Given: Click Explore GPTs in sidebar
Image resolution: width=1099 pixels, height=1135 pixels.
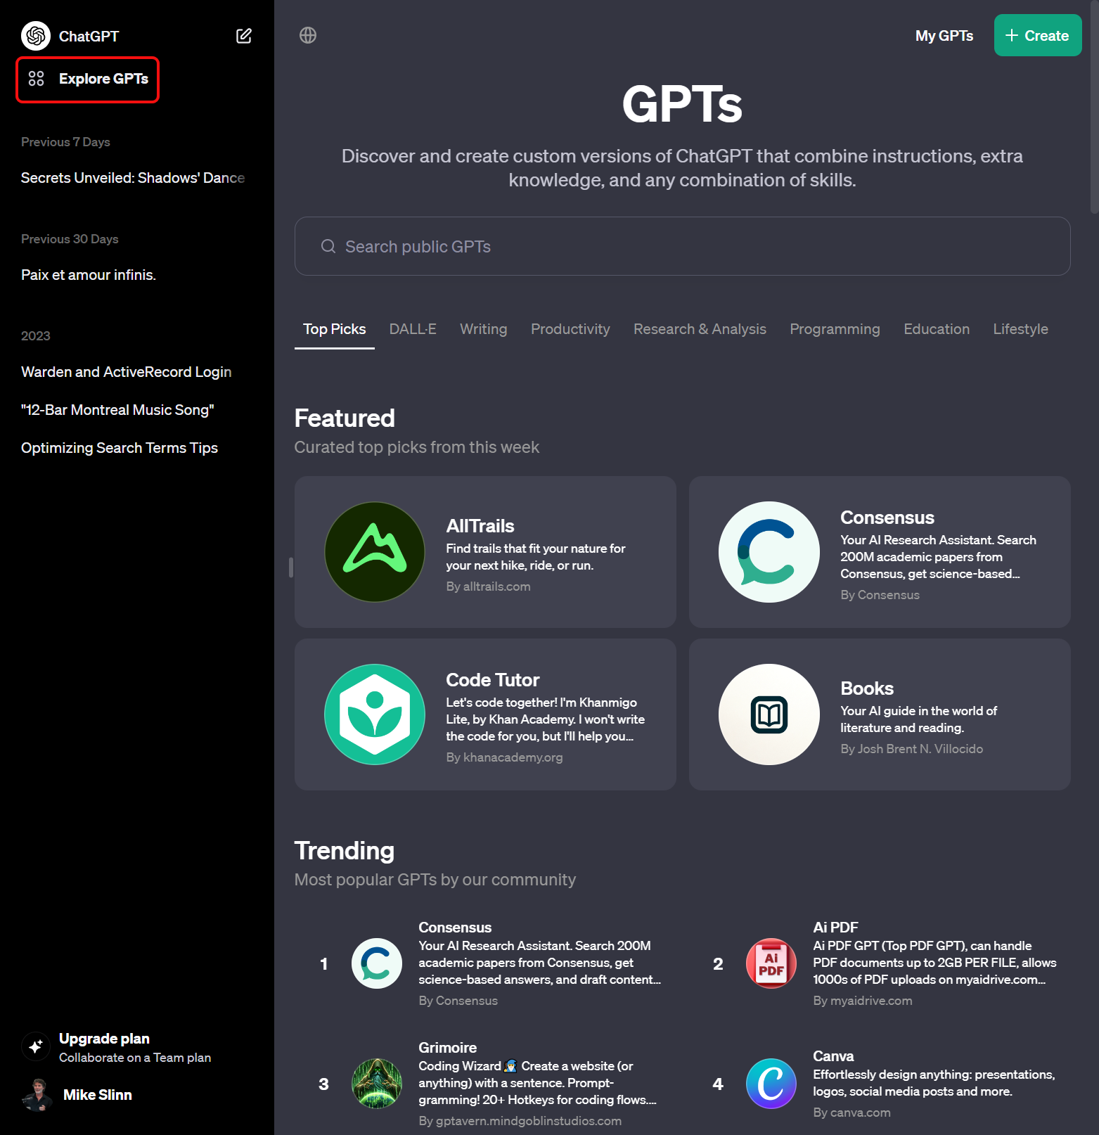Looking at the screenshot, I should (89, 79).
